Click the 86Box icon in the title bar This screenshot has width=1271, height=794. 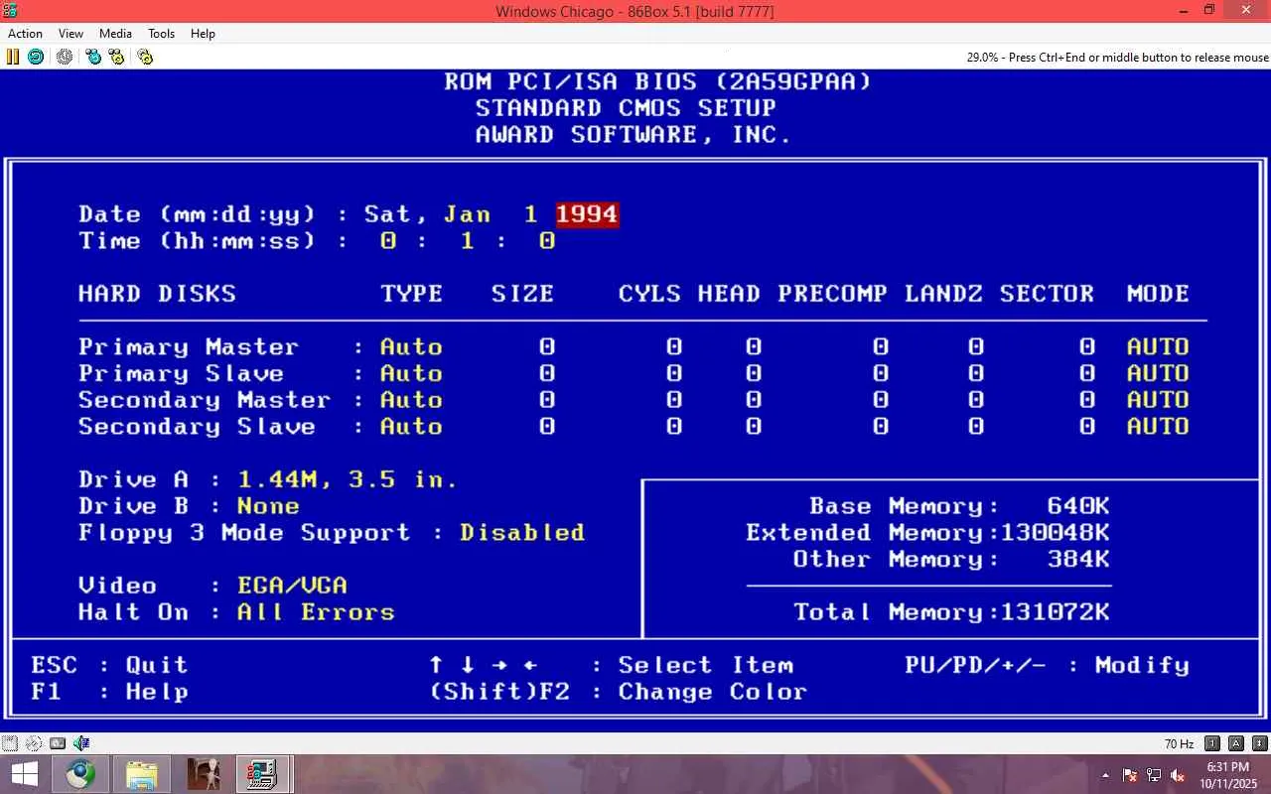click(x=10, y=11)
